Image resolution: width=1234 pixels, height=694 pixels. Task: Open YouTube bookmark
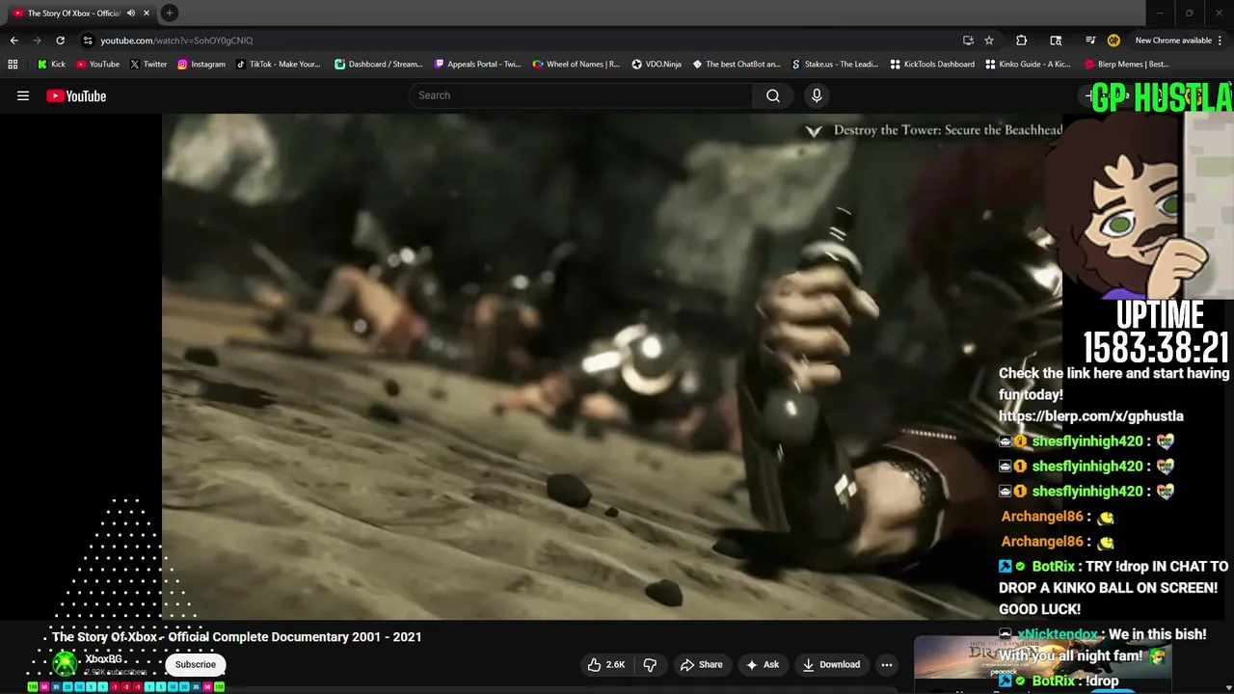[x=97, y=65]
